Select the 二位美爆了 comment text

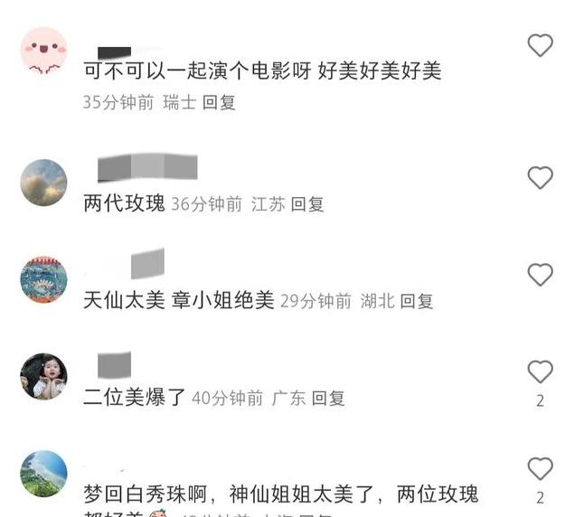coord(134,397)
